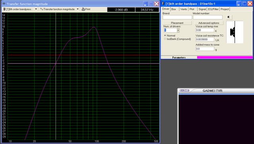Open the Vents tab
Screen dimensions: 254x144
[x=184, y=9]
